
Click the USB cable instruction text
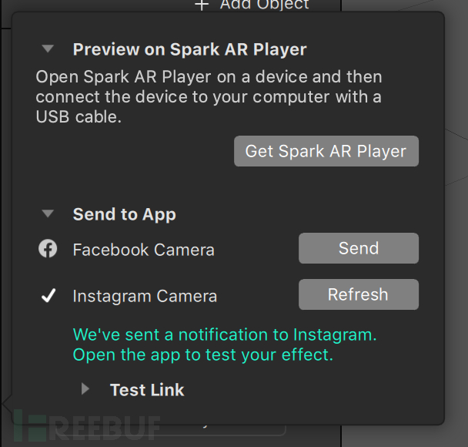[209, 96]
